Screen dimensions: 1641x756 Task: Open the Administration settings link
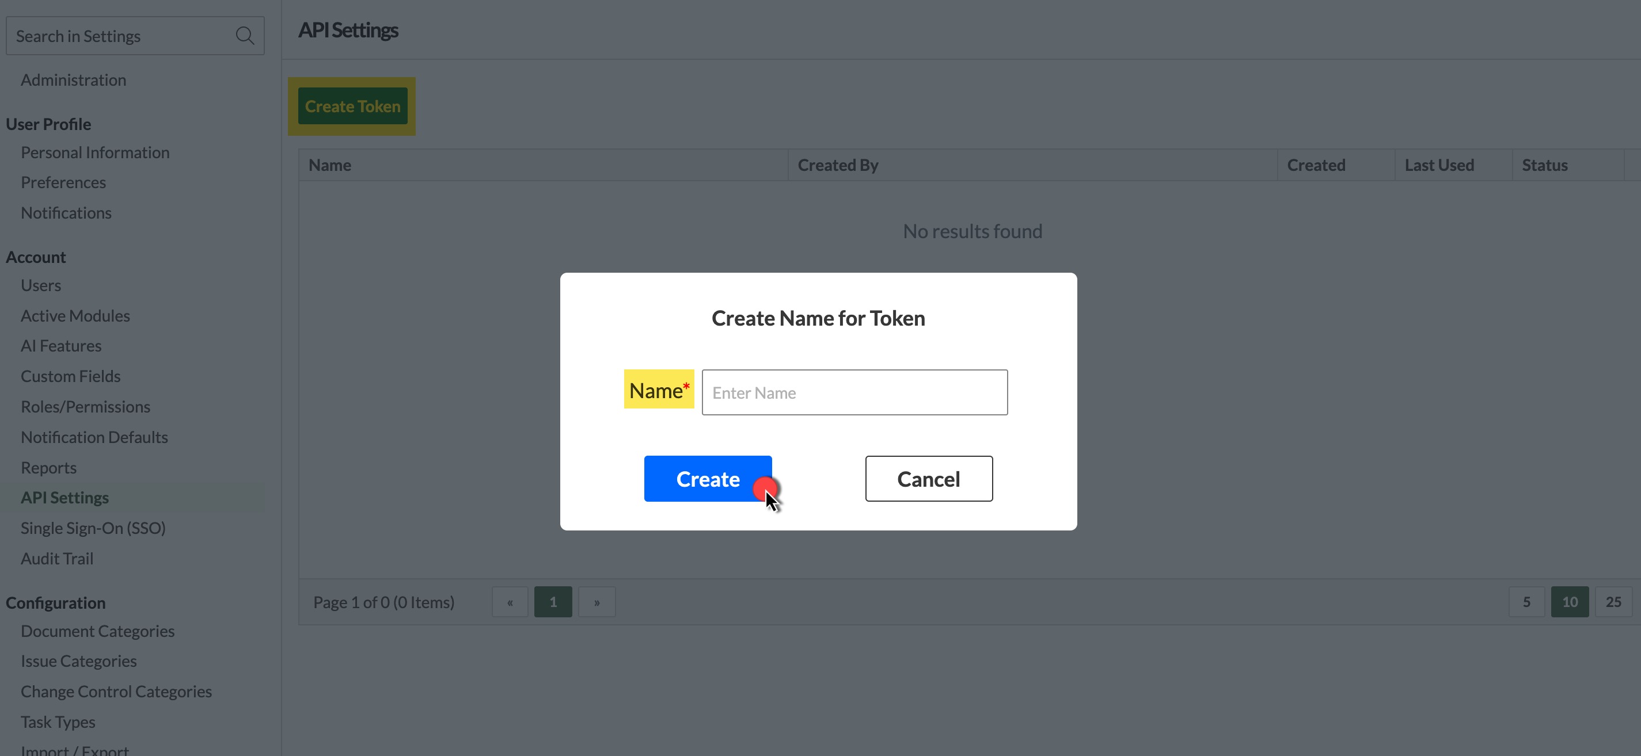(x=73, y=80)
